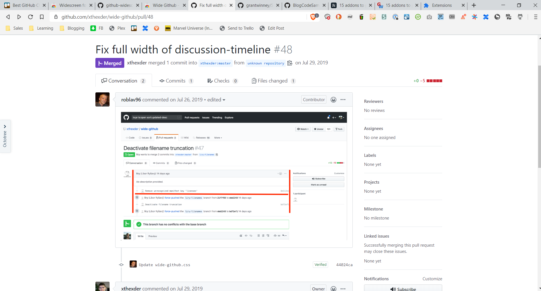The image size is (541, 291).
Task: Open the Learning bookmarks folder
Action: [41, 28]
